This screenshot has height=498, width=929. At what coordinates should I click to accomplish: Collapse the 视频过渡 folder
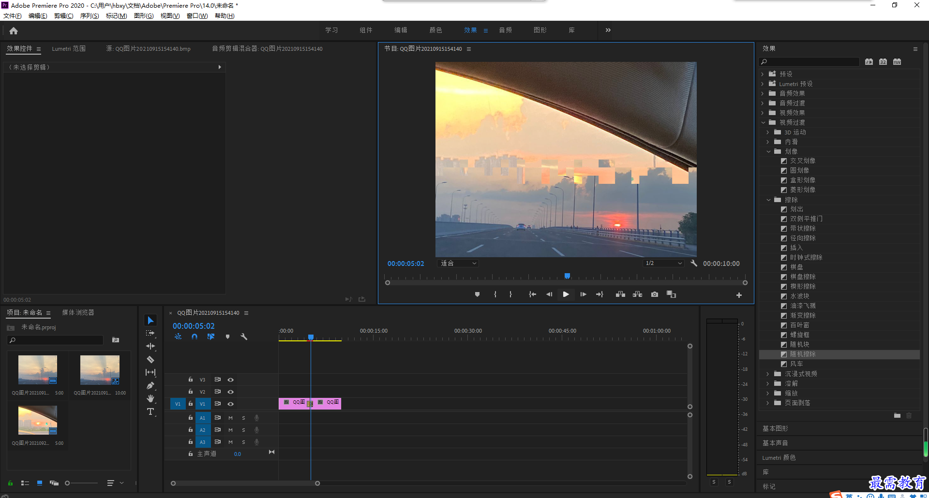pos(763,122)
